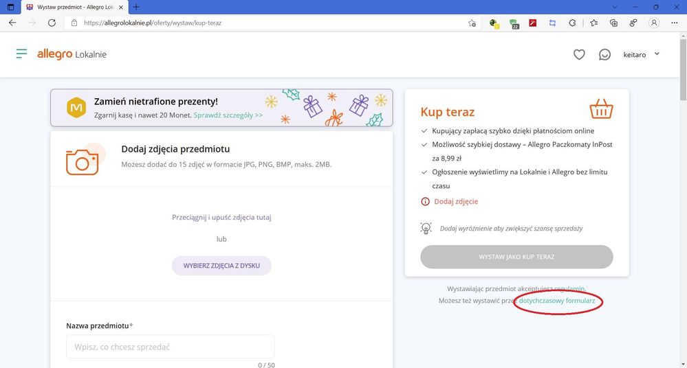The width and height of the screenshot is (687, 368).
Task: Click the orange shopping basket icon
Action: tap(601, 109)
